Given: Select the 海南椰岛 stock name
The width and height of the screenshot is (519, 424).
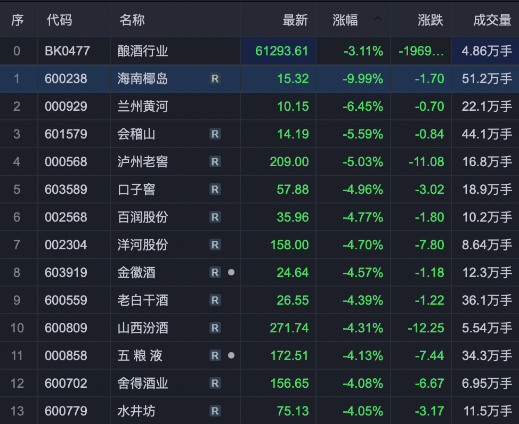Looking at the screenshot, I should pos(143,79).
